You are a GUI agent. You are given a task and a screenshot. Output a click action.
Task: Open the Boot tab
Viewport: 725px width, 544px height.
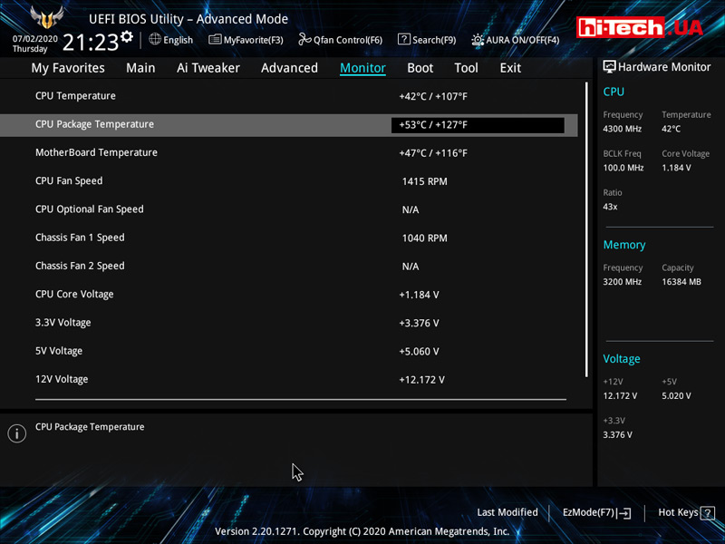click(x=420, y=68)
